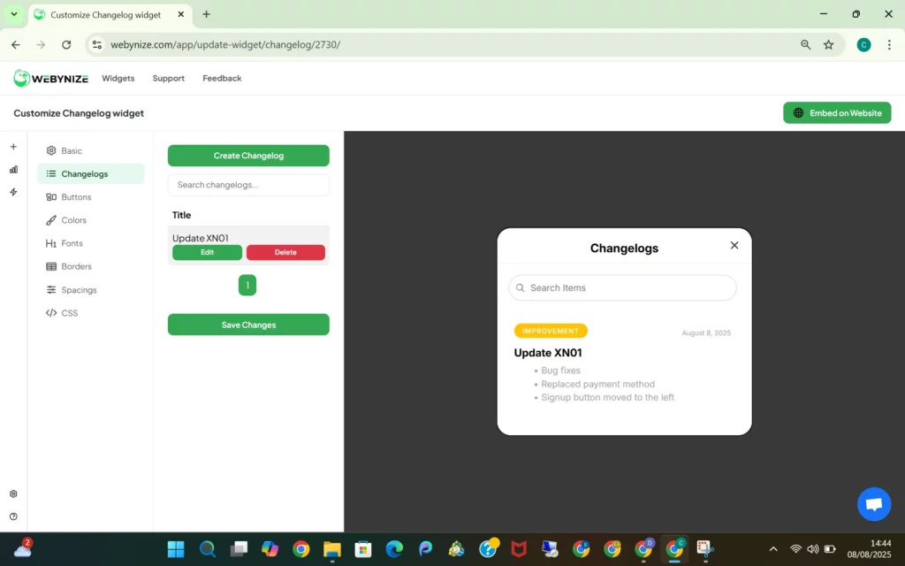Viewport: 905px width, 566px height.
Task: Show hidden system tray icons
Action: pos(773,548)
